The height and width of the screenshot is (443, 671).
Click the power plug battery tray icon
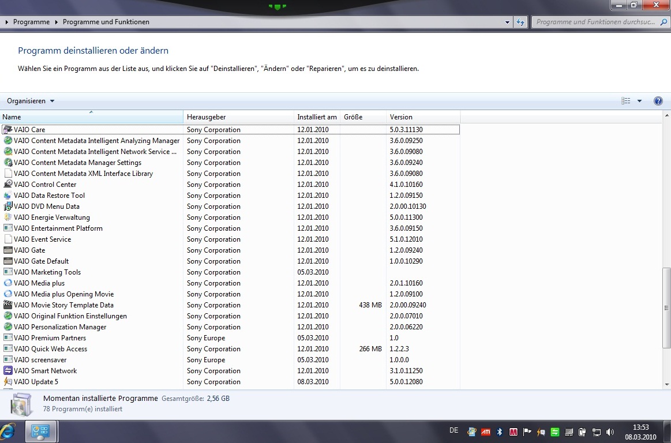pos(582,432)
